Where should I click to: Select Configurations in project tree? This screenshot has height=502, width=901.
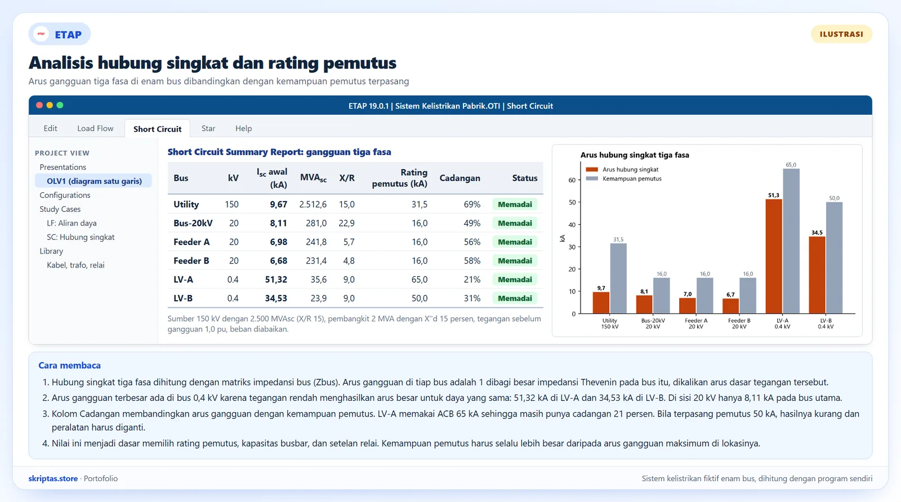(65, 195)
